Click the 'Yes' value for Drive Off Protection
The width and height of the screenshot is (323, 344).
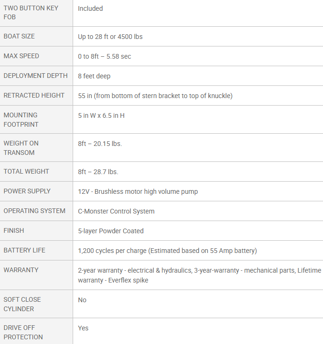coord(83,328)
